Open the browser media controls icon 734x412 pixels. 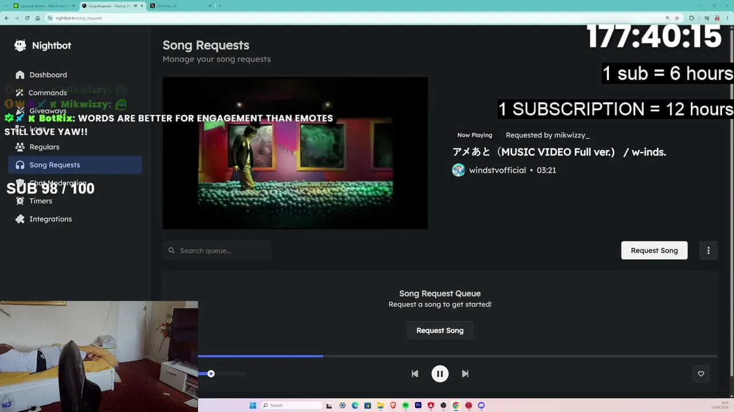click(706, 18)
